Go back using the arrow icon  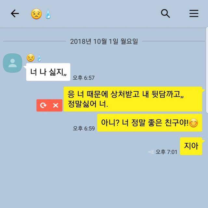click(x=15, y=14)
